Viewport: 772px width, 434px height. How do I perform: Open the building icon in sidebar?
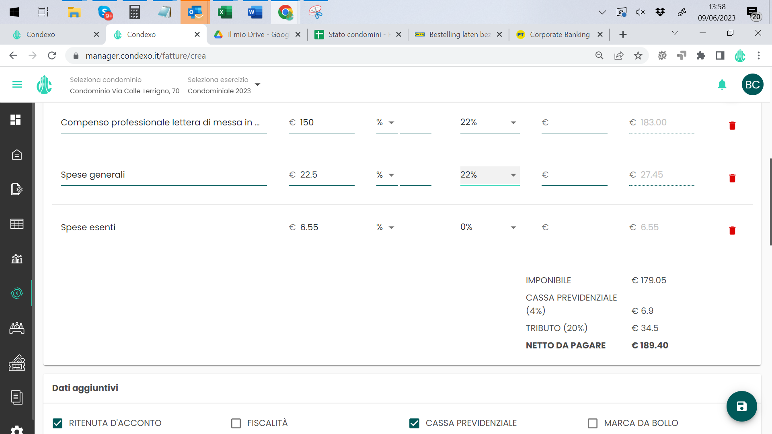point(16,155)
